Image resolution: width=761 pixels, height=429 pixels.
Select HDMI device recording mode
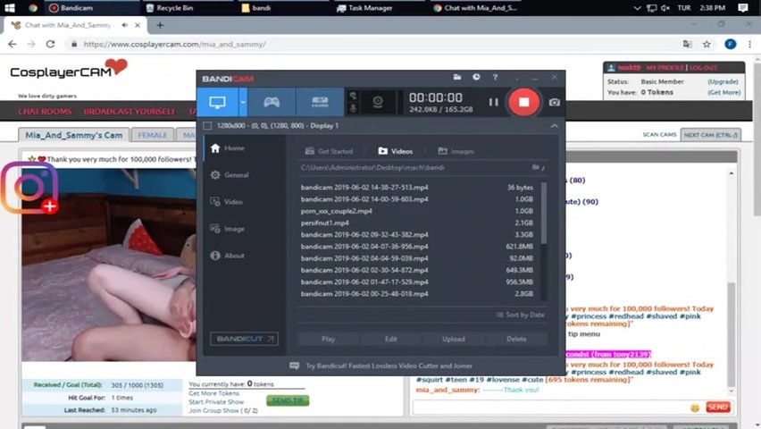318,102
